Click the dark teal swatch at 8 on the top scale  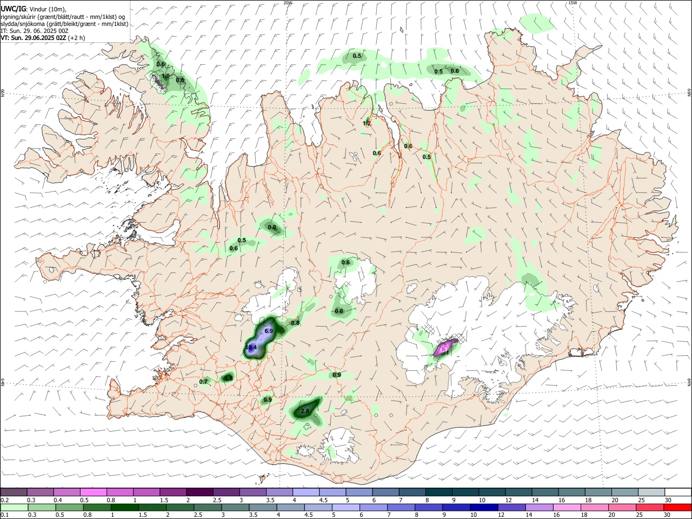click(x=439, y=493)
